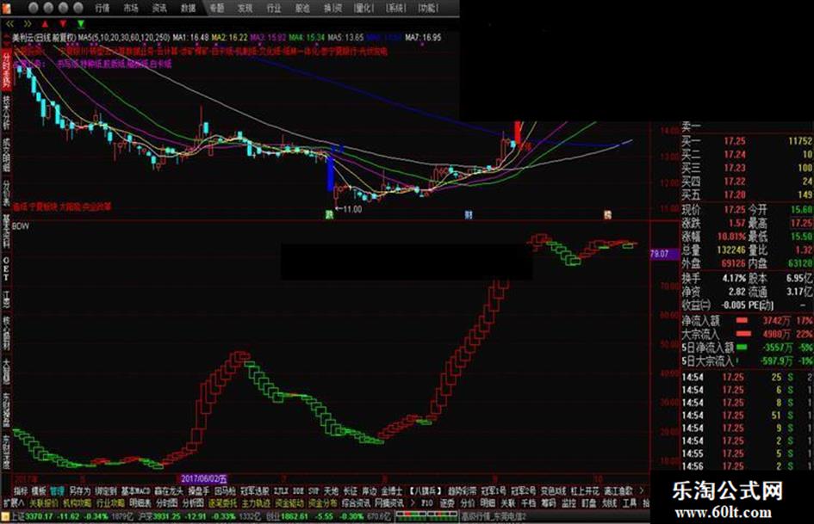Select the 冠军选股 indicator

pos(254,490)
